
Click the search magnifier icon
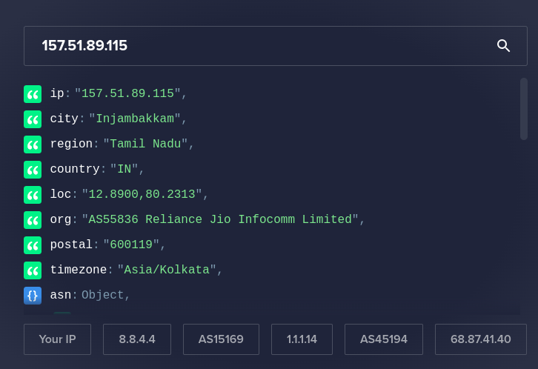pos(503,46)
